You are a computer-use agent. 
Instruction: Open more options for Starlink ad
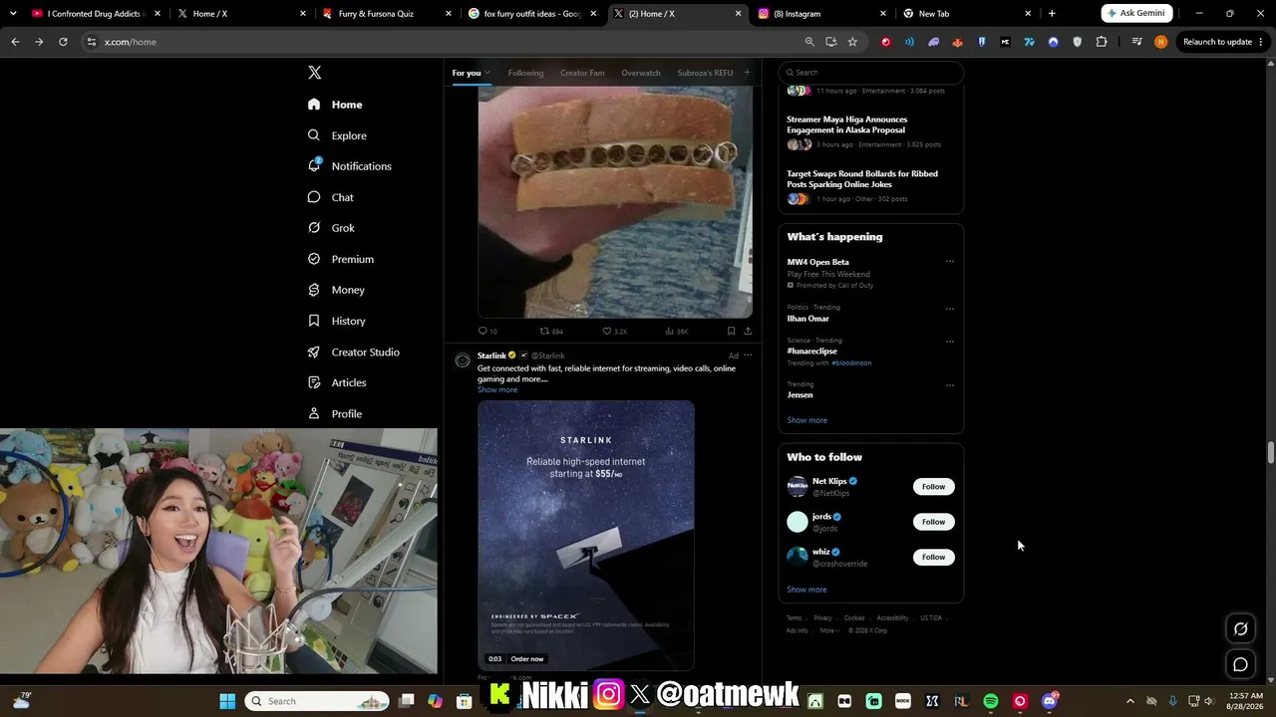click(x=748, y=356)
